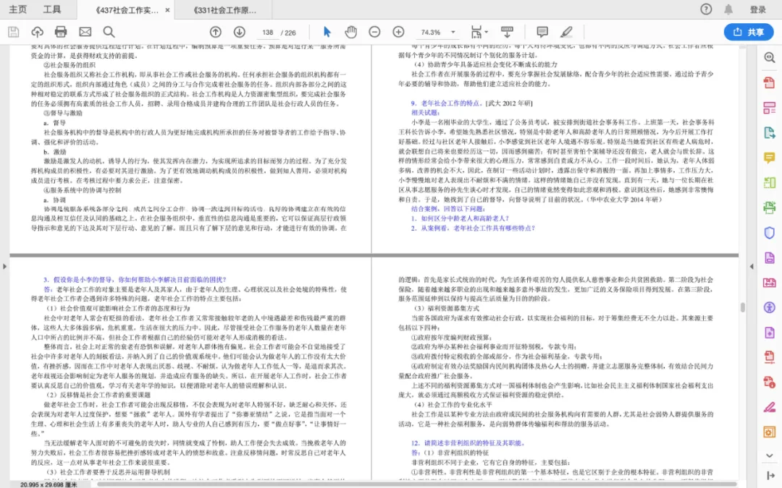Switch to the 《437社会工作实 document tab
The width and height of the screenshot is (782, 488).
click(x=127, y=10)
